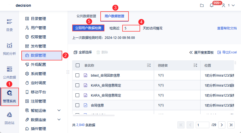This screenshot has height=133, width=241.
Task: Expand the 智能运维 menu group
Action: tap(59, 110)
